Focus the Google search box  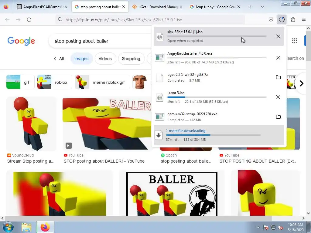[100, 41]
